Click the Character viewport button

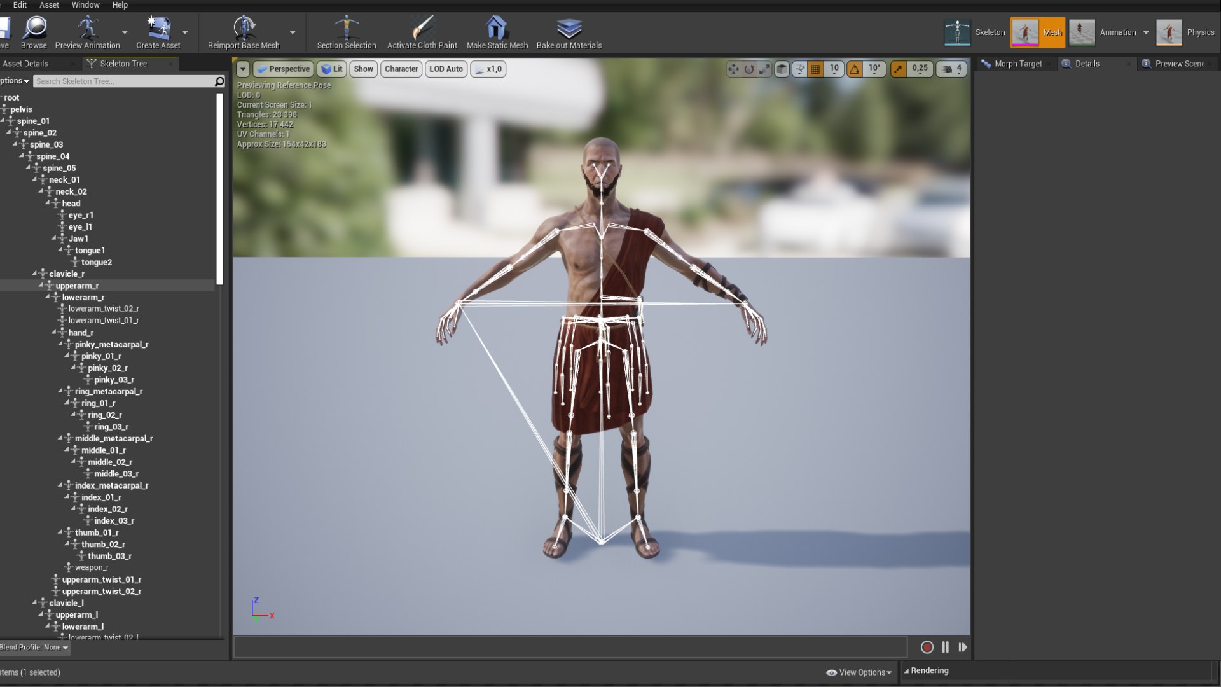point(401,69)
